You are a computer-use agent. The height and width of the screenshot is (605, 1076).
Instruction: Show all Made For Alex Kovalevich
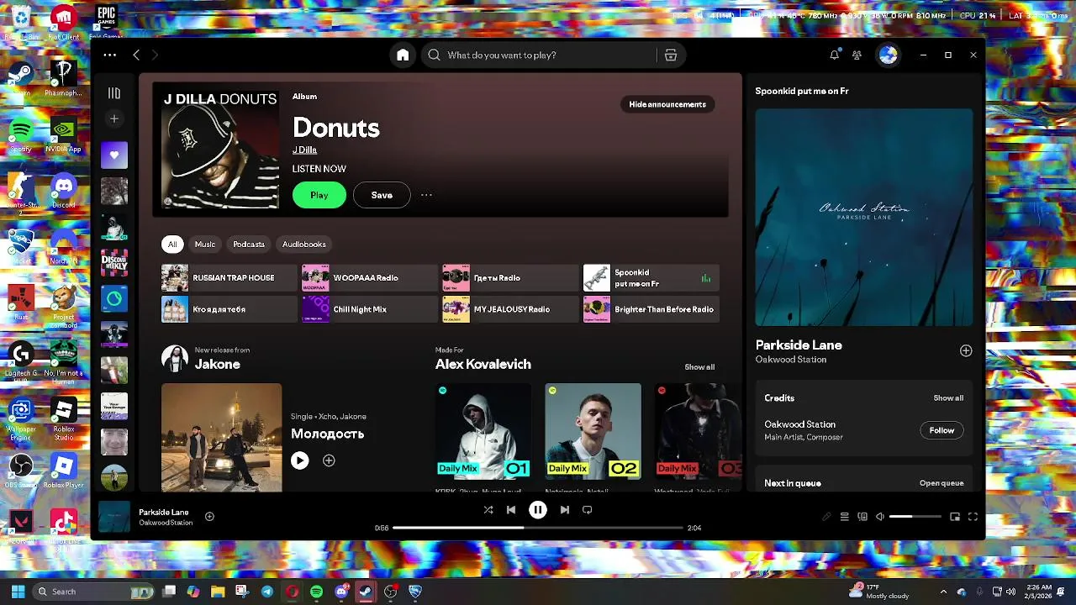tap(699, 367)
